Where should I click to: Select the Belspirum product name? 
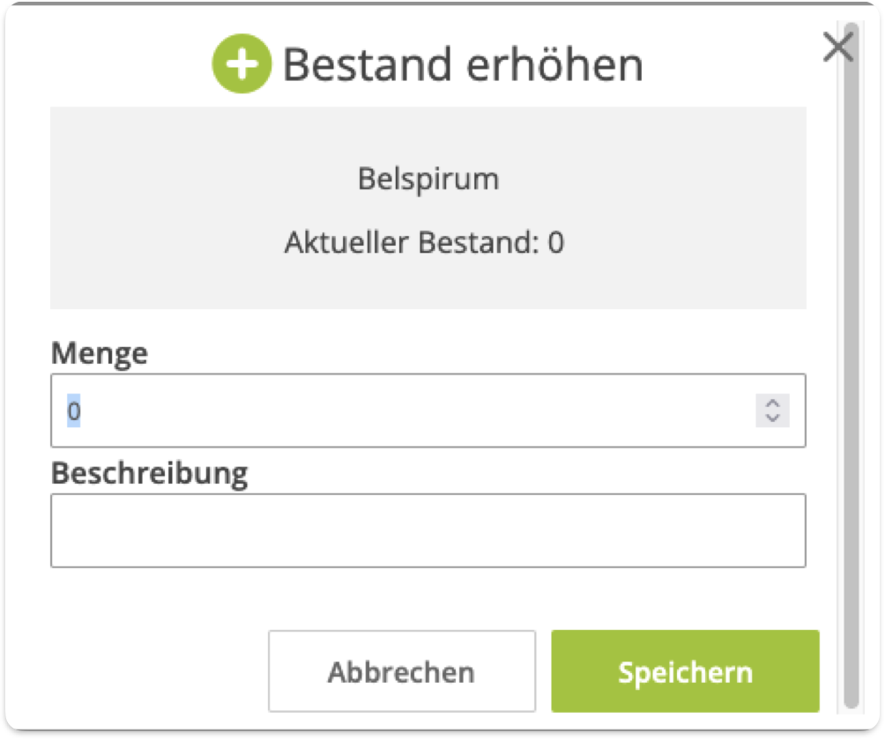pyautogui.click(x=428, y=179)
